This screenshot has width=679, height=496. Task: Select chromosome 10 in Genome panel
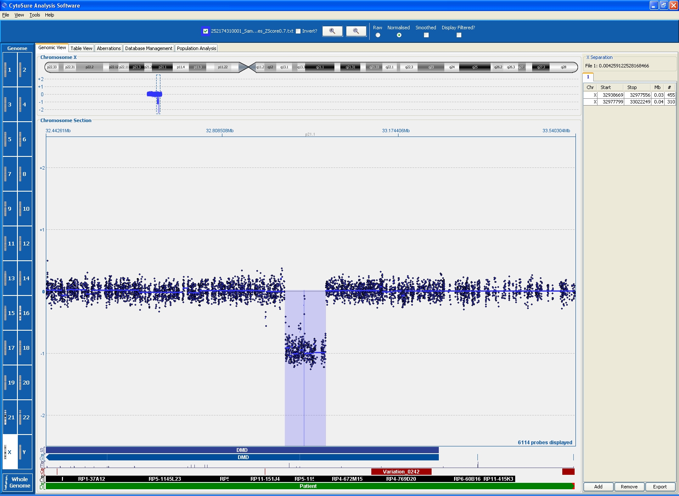point(25,209)
